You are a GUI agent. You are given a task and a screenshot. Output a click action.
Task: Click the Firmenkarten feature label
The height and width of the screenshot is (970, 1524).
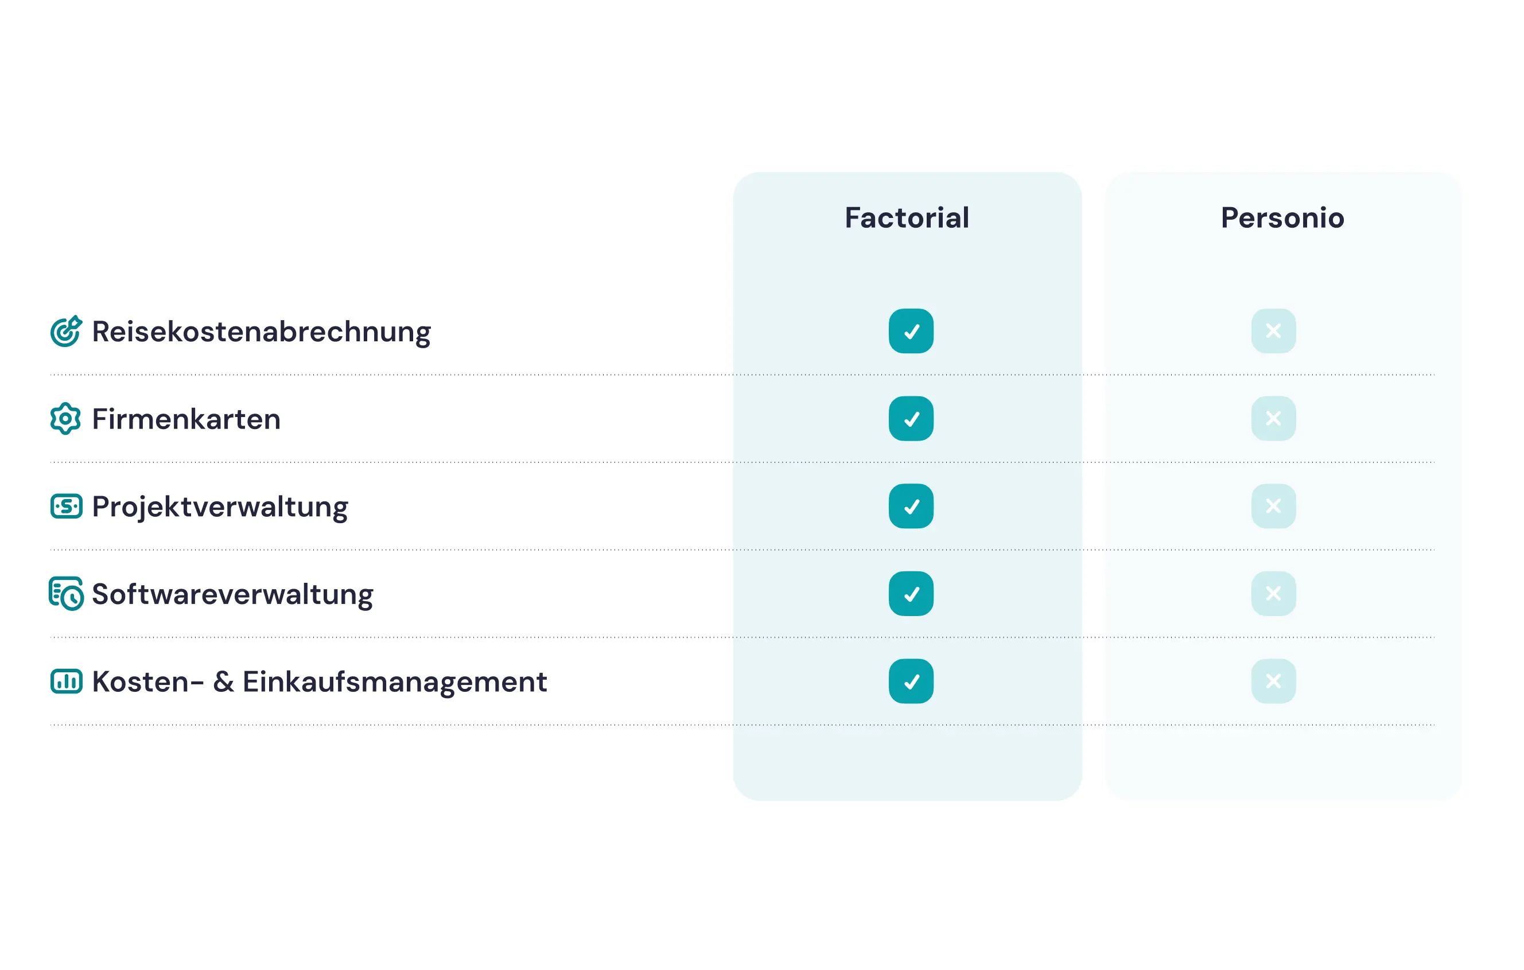(x=186, y=419)
